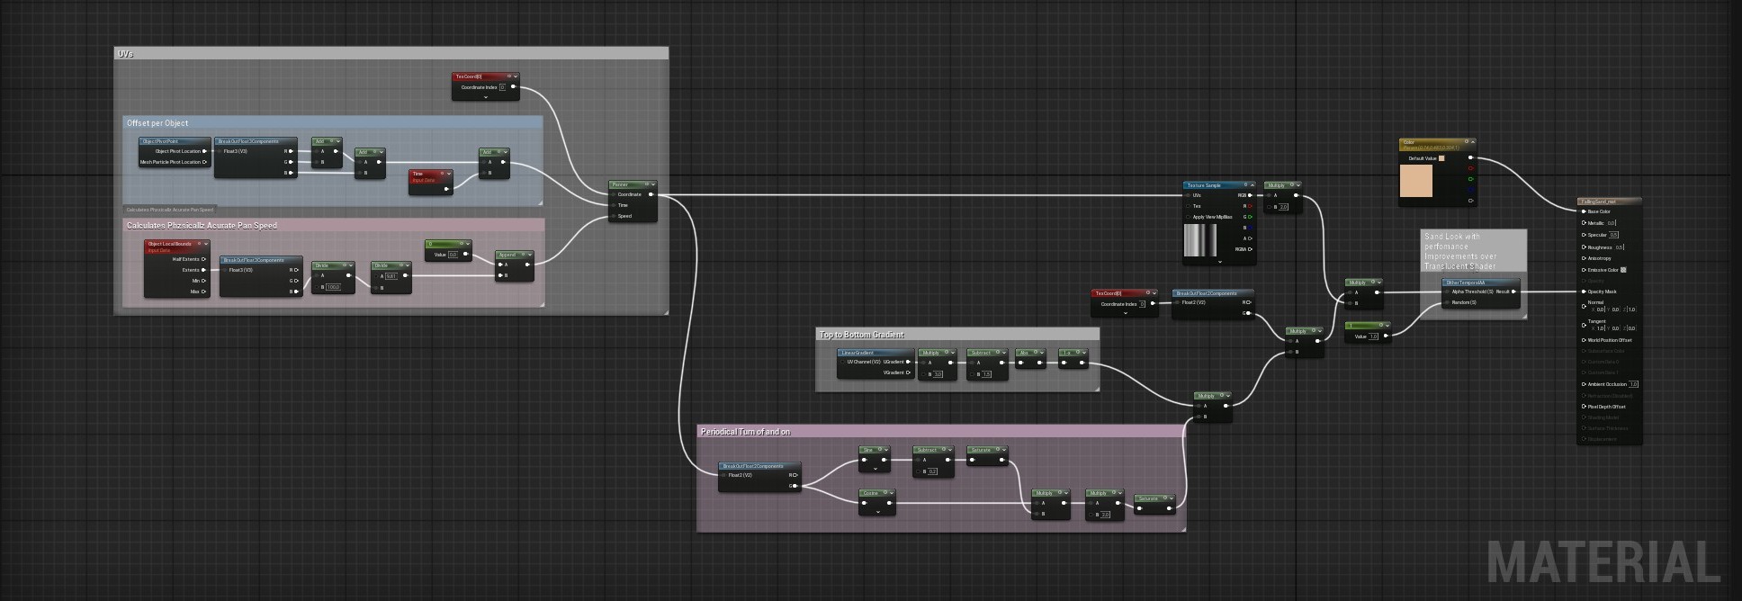This screenshot has width=1742, height=601.
Task: Select the Object Local Bounds node title
Action: coord(169,244)
